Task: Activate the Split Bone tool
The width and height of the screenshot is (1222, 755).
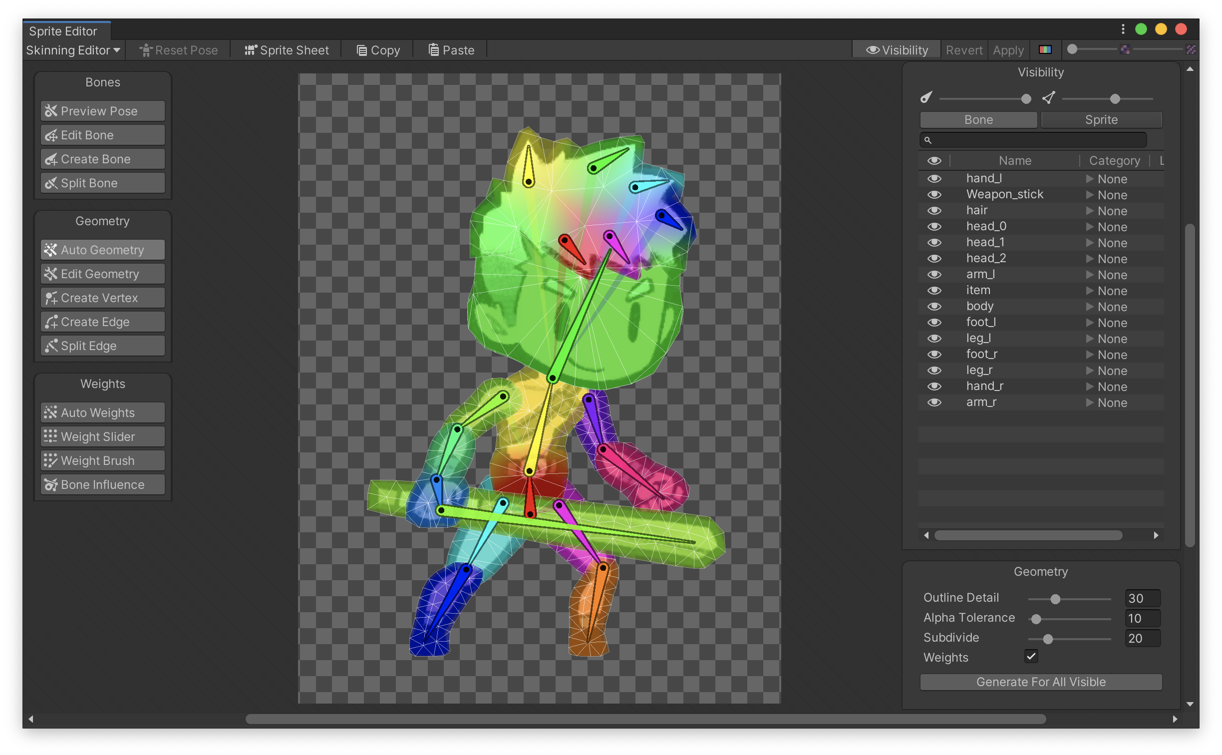Action: pyautogui.click(x=102, y=183)
